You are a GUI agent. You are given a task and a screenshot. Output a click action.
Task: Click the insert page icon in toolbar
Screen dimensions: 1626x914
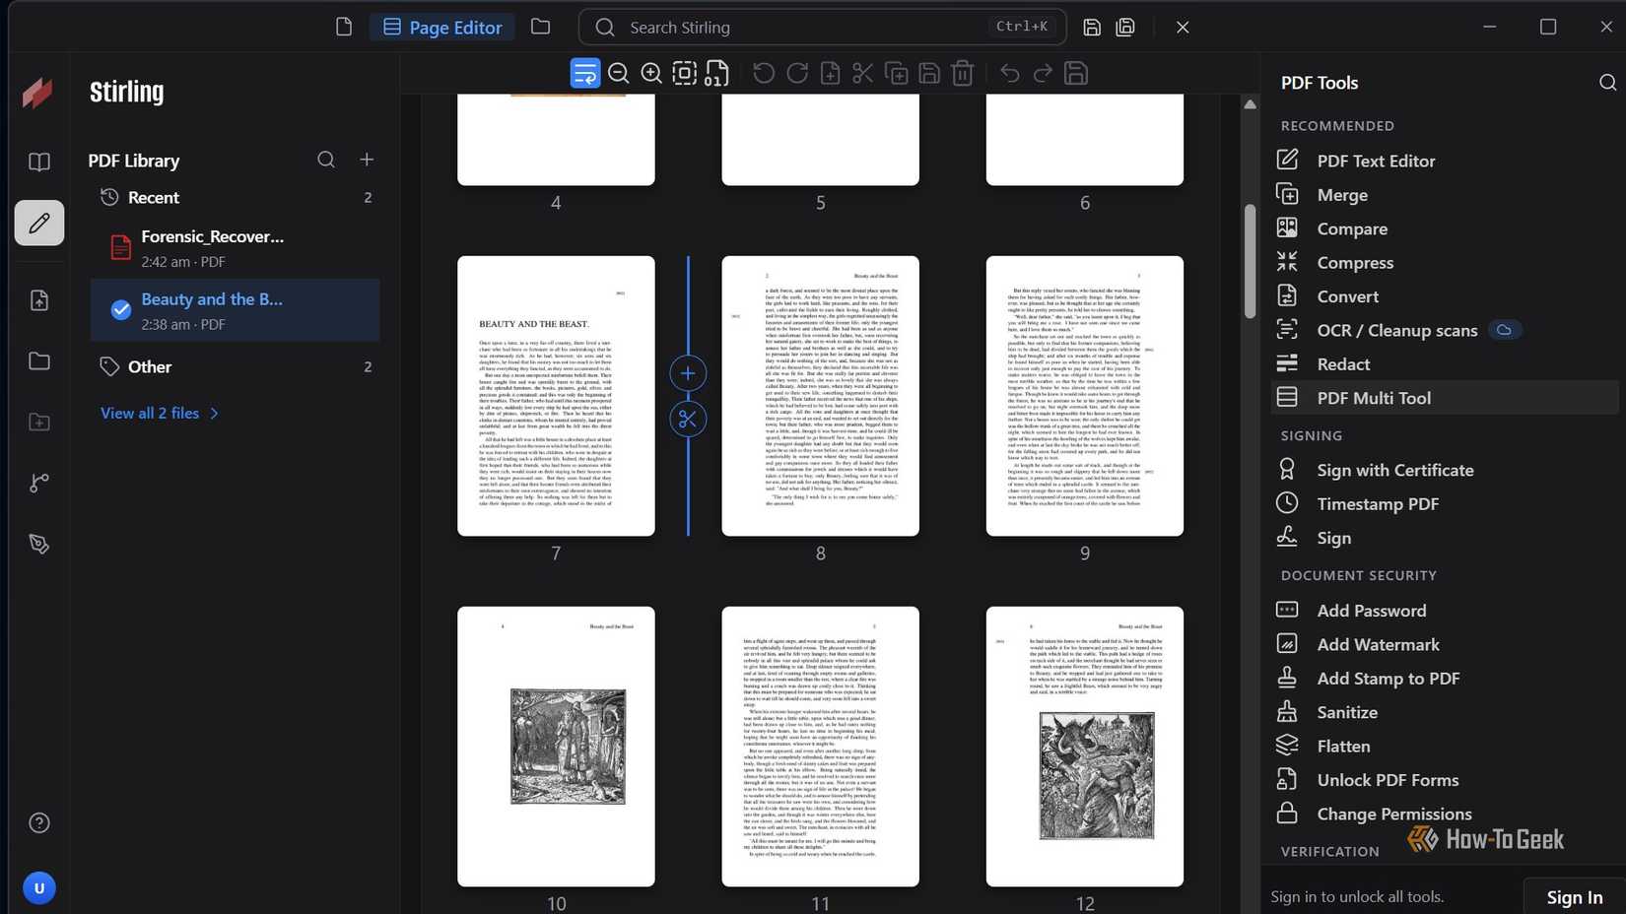coord(830,73)
